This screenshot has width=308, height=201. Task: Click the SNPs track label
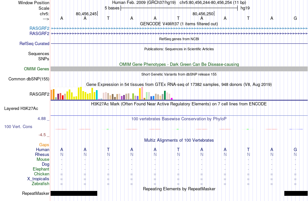click(x=44, y=59)
